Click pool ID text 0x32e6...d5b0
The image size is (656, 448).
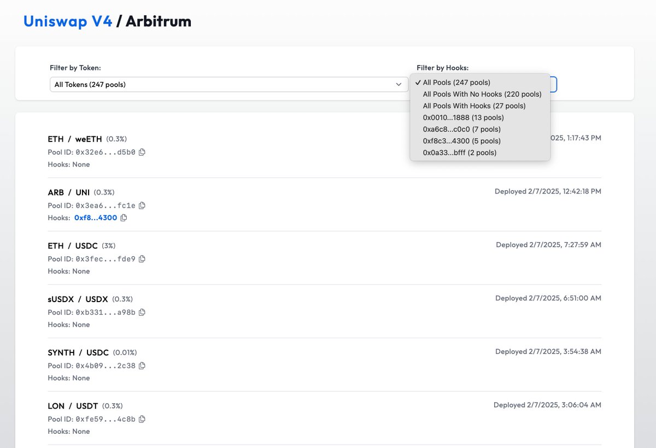106,152
